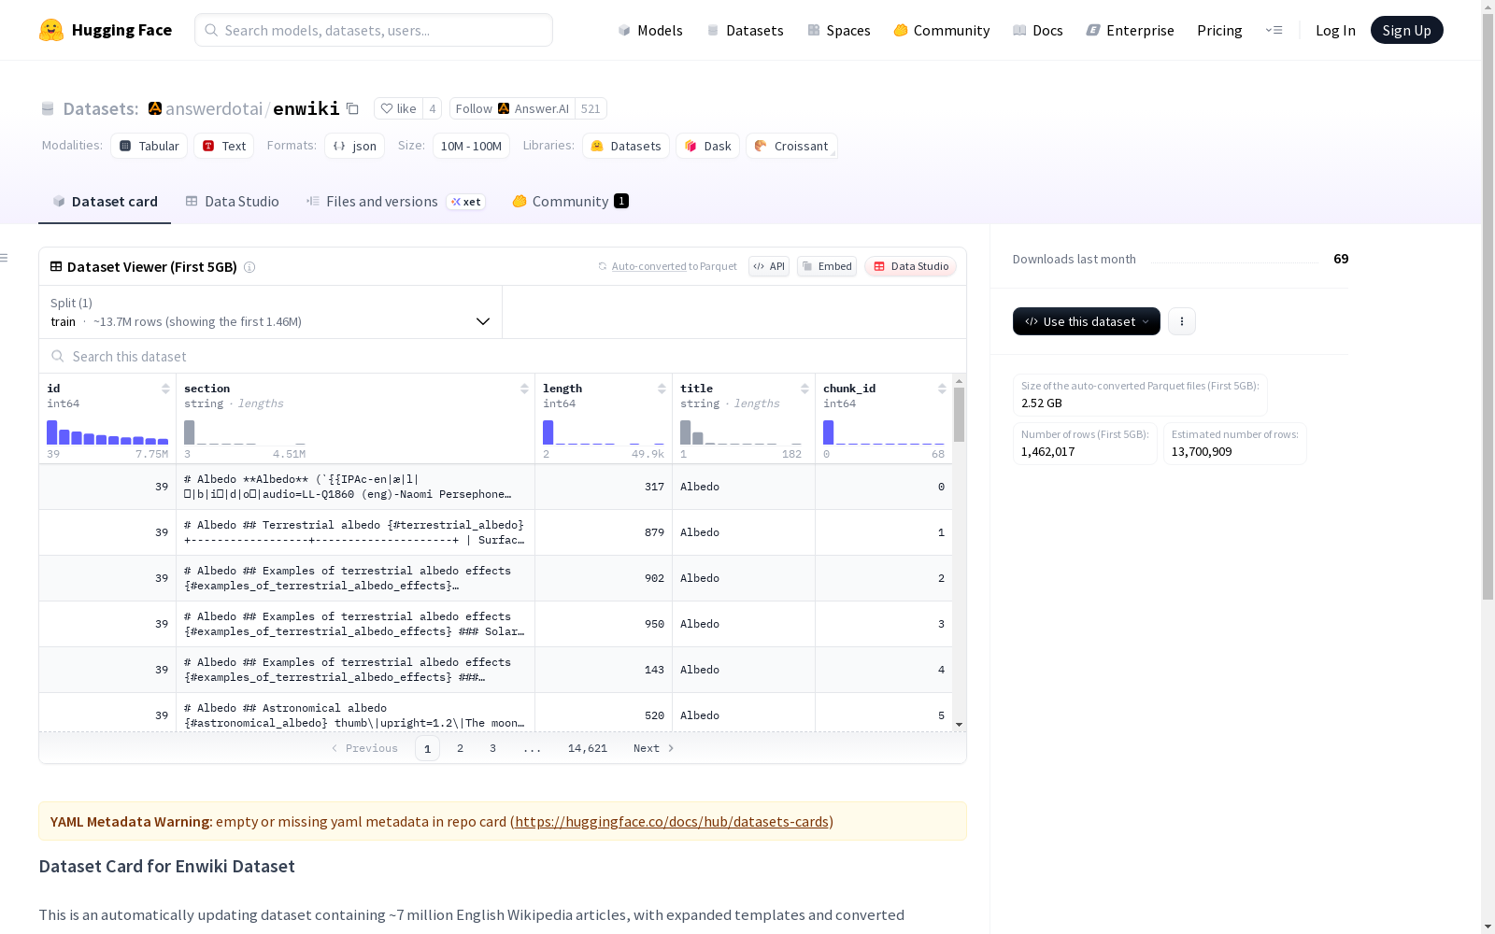Viewport: 1495px width, 934px height.
Task: Open the datasets-cards documentation link
Action: [x=672, y=822]
